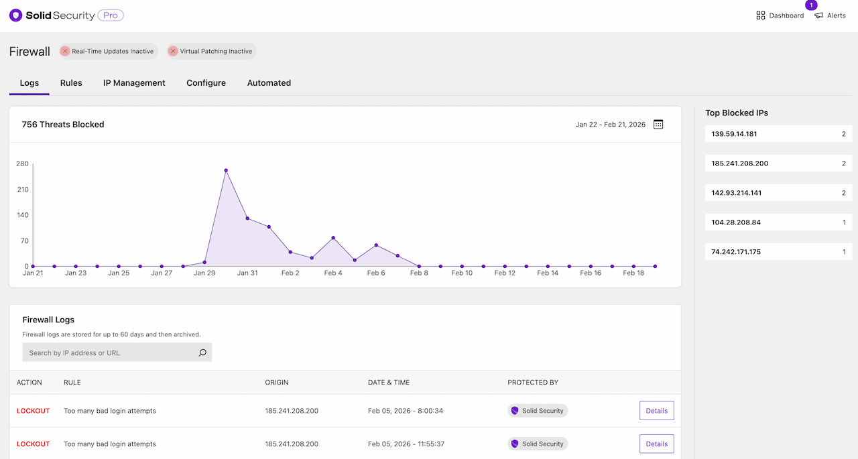858x459 pixels.
Task: Click Details for the first LOCKOUT entry
Action: (x=656, y=410)
